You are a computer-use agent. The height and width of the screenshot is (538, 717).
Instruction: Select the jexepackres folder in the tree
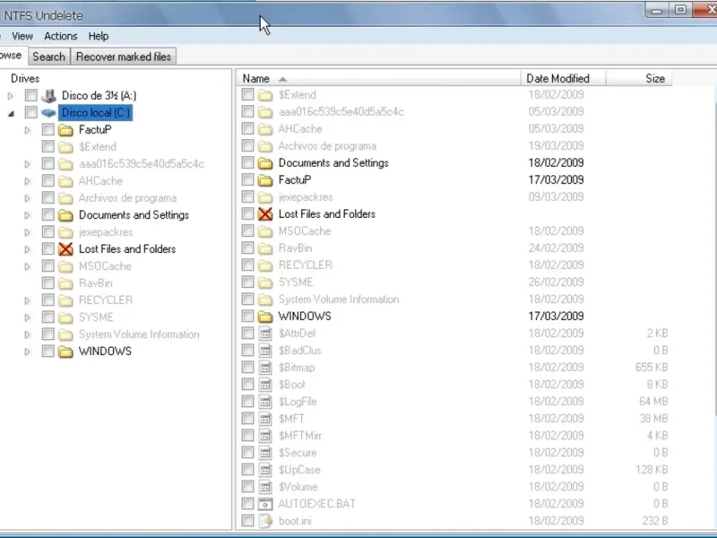pos(106,232)
